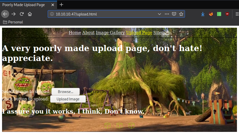The image size is (239, 140).
Task: Open the Upload Page link
Action: [x=139, y=33]
